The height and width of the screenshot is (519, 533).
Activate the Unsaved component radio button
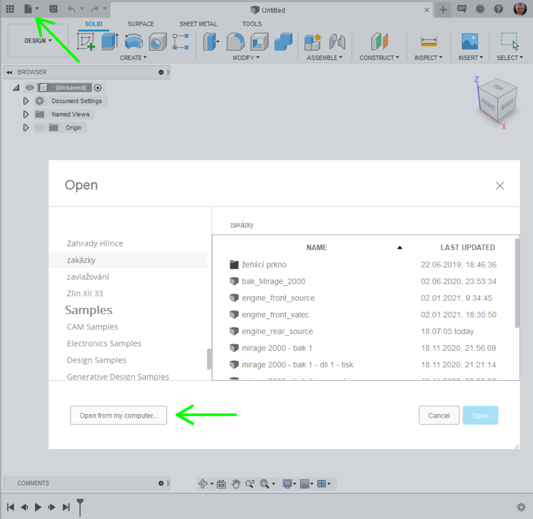(98, 88)
